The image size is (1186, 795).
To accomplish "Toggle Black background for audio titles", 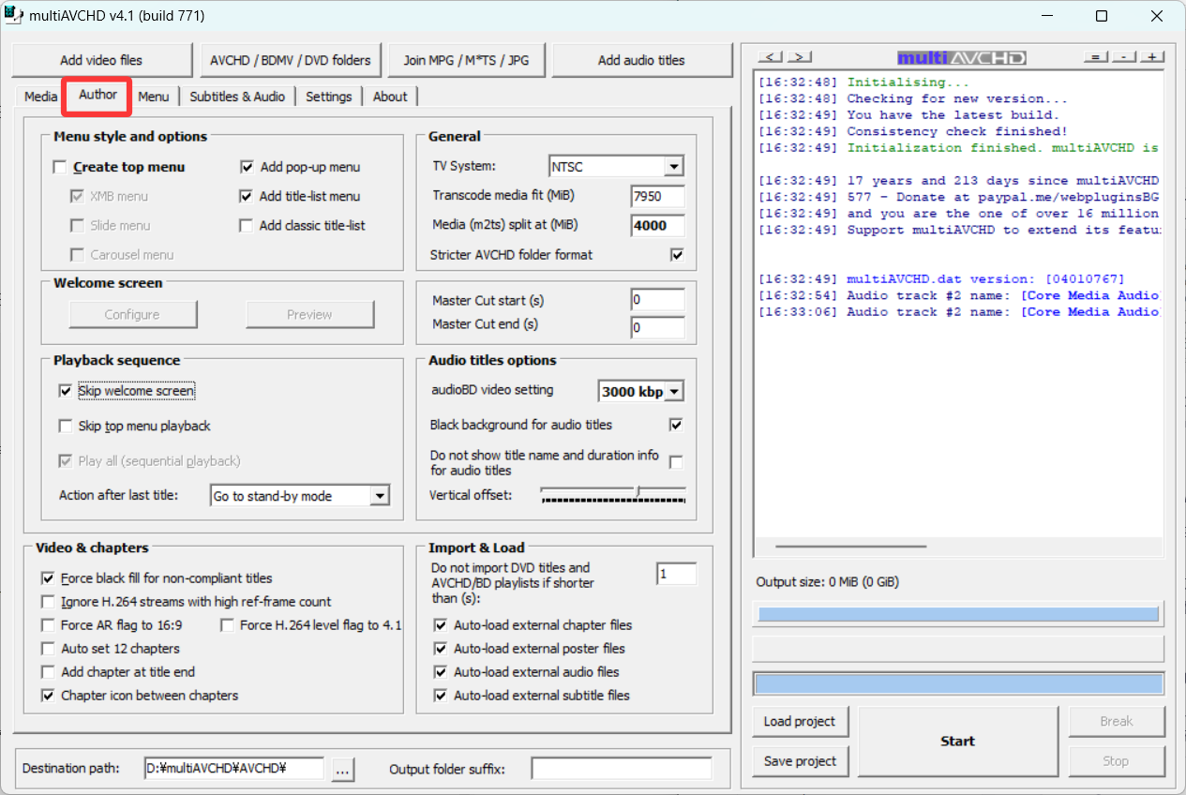I will [x=676, y=425].
